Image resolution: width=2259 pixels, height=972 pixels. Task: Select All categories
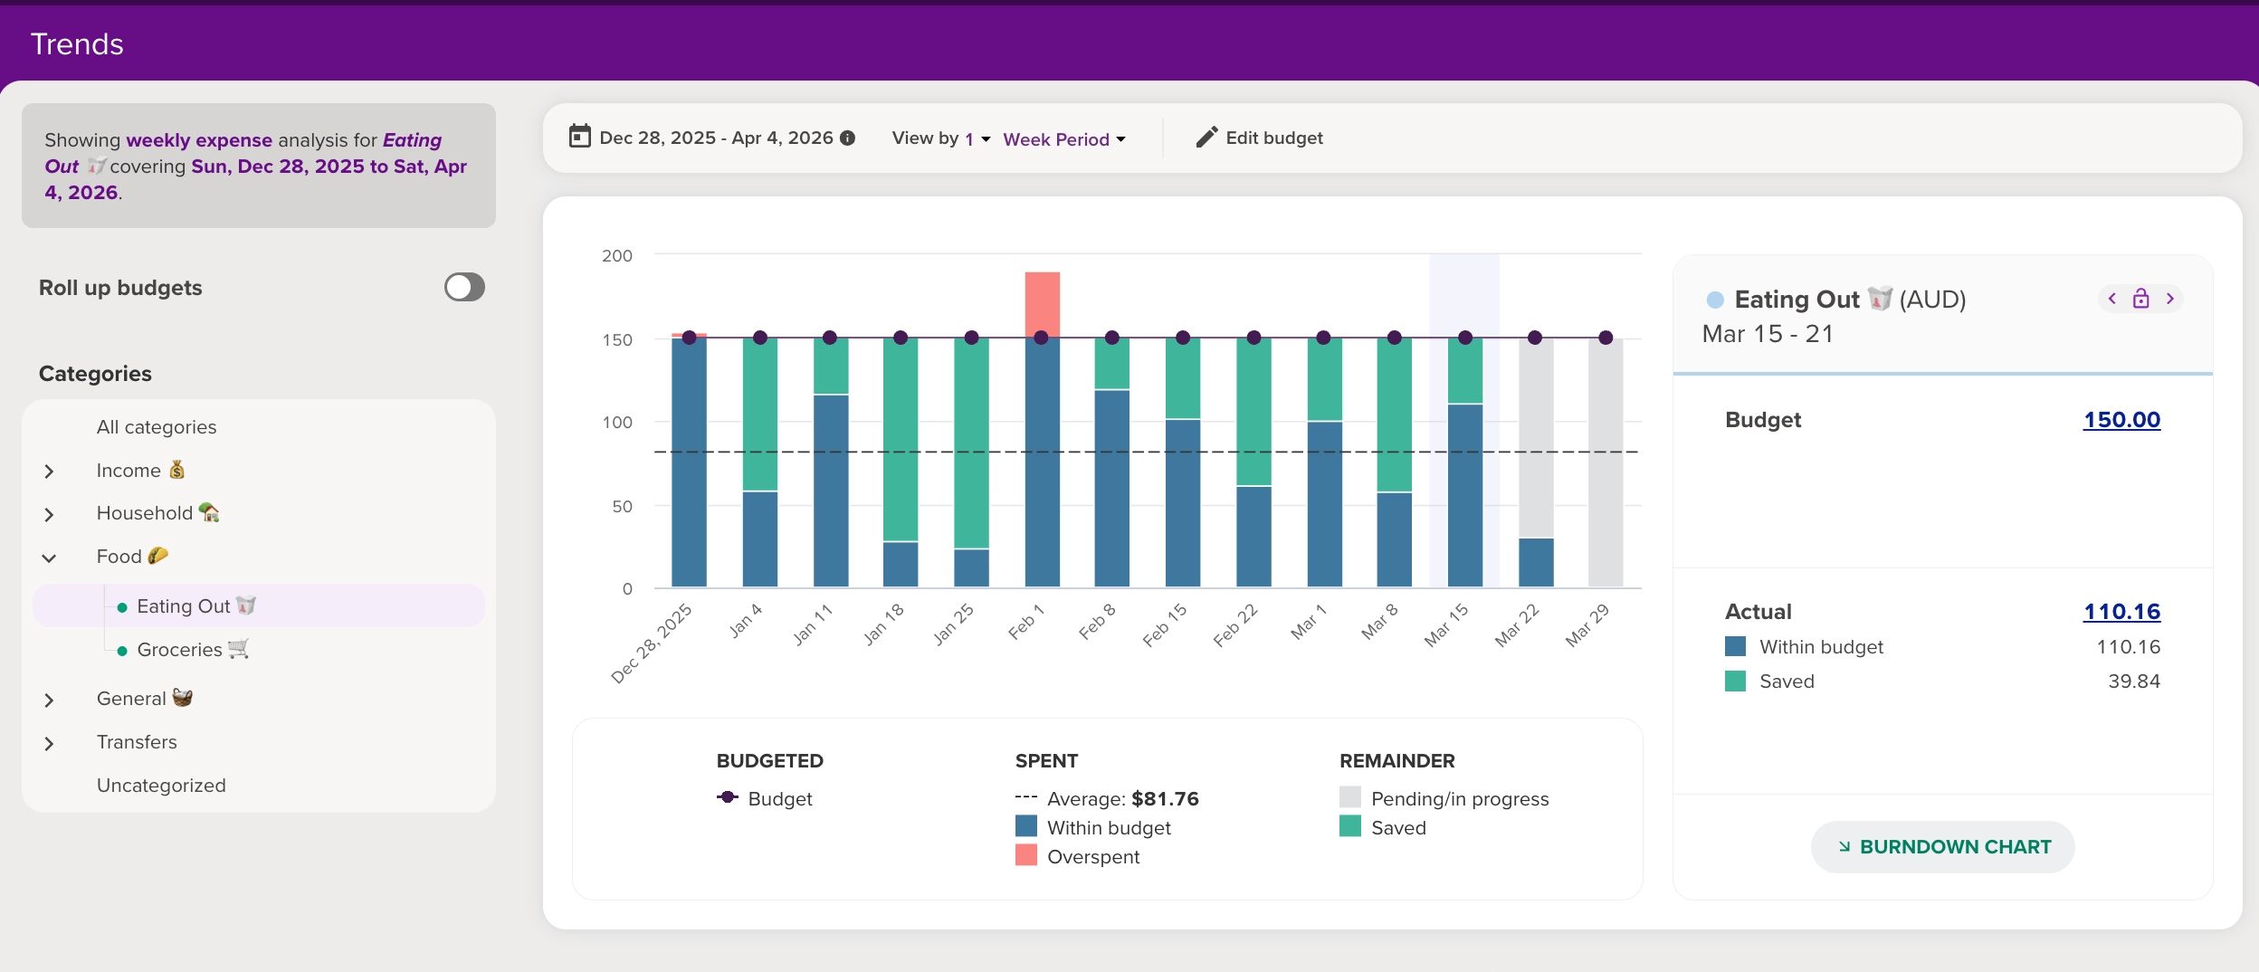(x=157, y=427)
